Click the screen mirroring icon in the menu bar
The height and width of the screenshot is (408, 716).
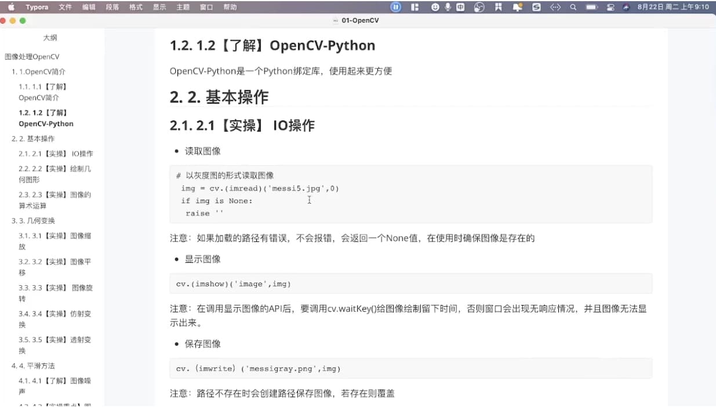pos(610,6)
